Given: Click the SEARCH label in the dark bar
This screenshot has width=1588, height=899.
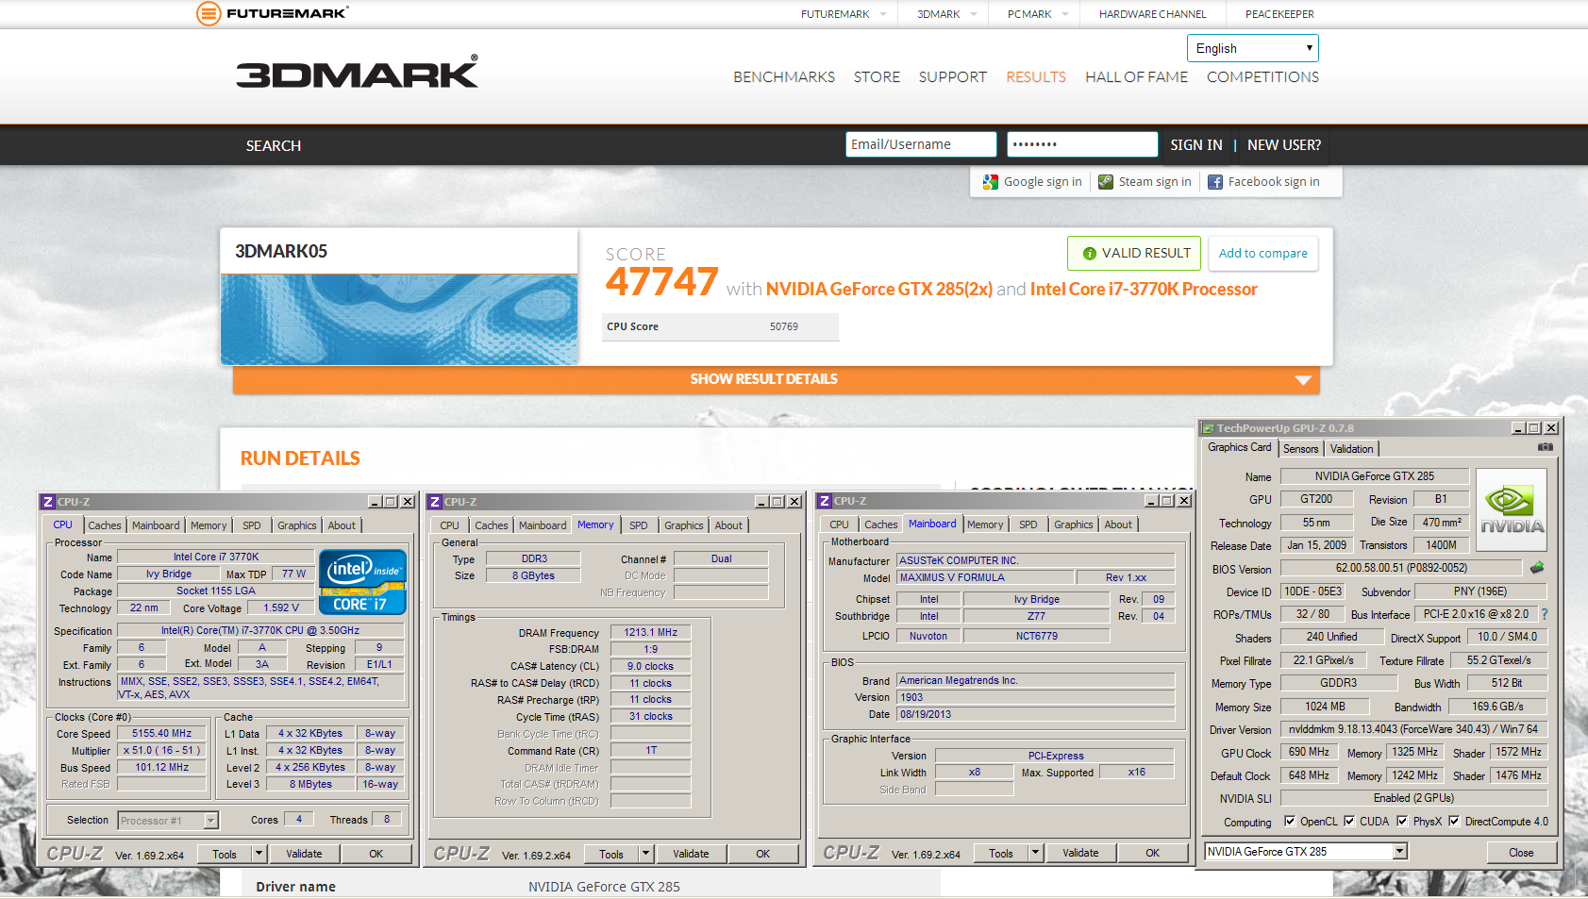Looking at the screenshot, I should click(x=274, y=146).
